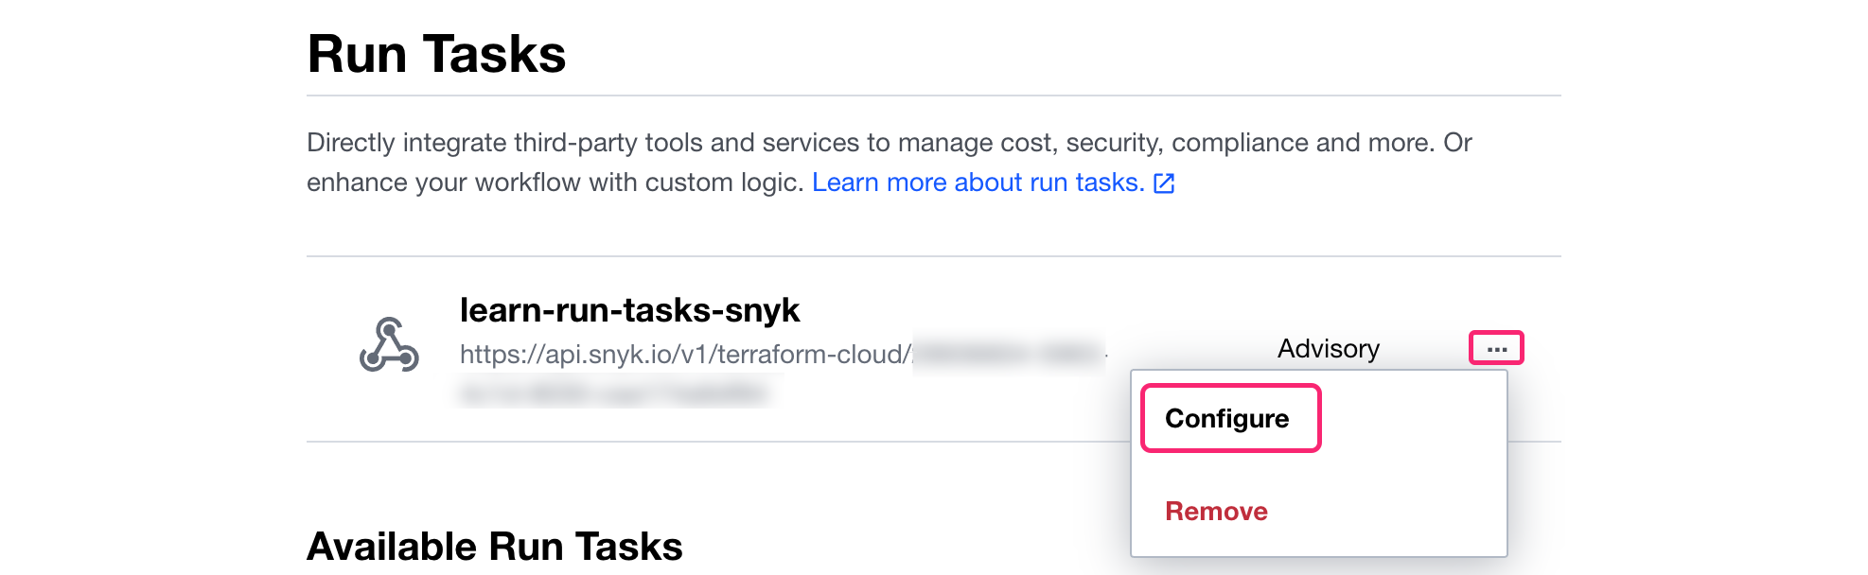Click the external link icon after Learn more

(1164, 183)
